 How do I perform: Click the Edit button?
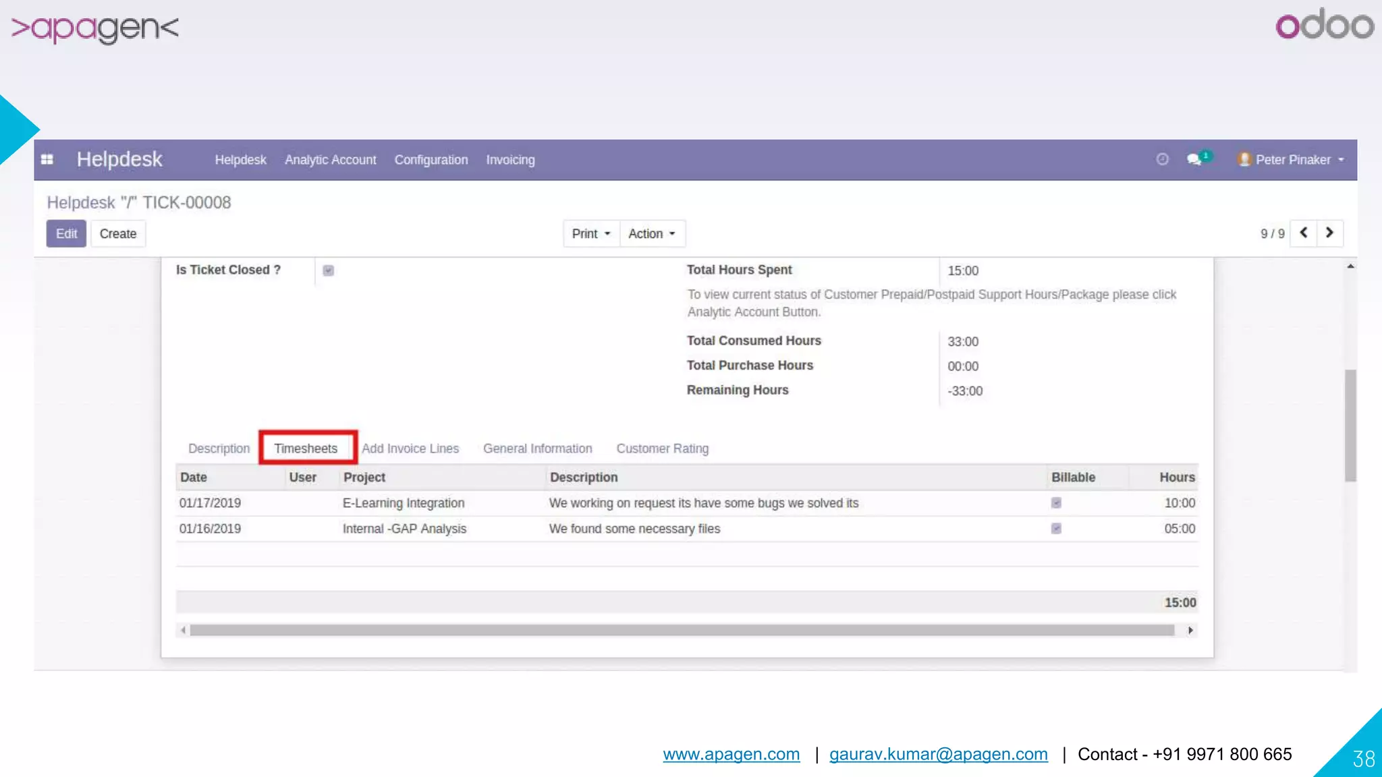(x=66, y=233)
